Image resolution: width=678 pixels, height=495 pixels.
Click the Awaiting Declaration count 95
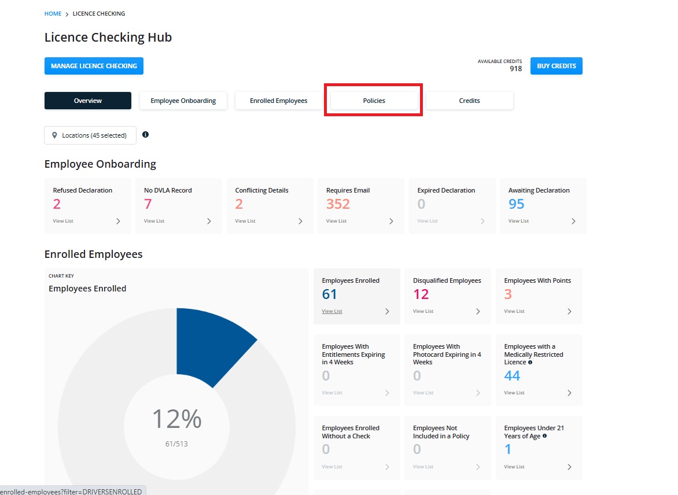click(x=516, y=204)
